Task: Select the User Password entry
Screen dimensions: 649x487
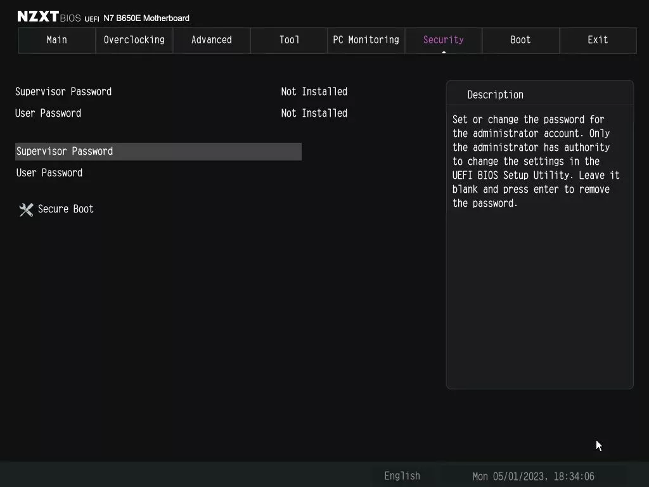Action: point(49,172)
